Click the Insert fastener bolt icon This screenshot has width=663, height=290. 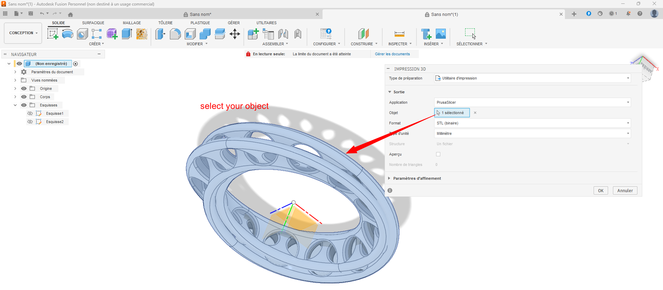click(426, 34)
